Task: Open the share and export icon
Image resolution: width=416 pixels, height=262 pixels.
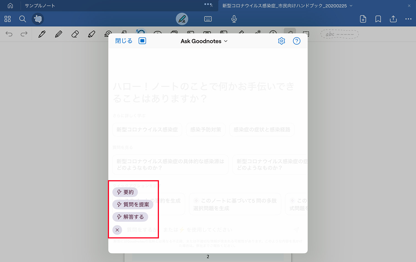Action: point(393,19)
